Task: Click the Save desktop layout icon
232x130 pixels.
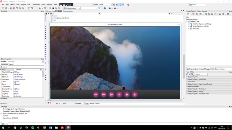Action: pyautogui.click(x=114, y=5)
